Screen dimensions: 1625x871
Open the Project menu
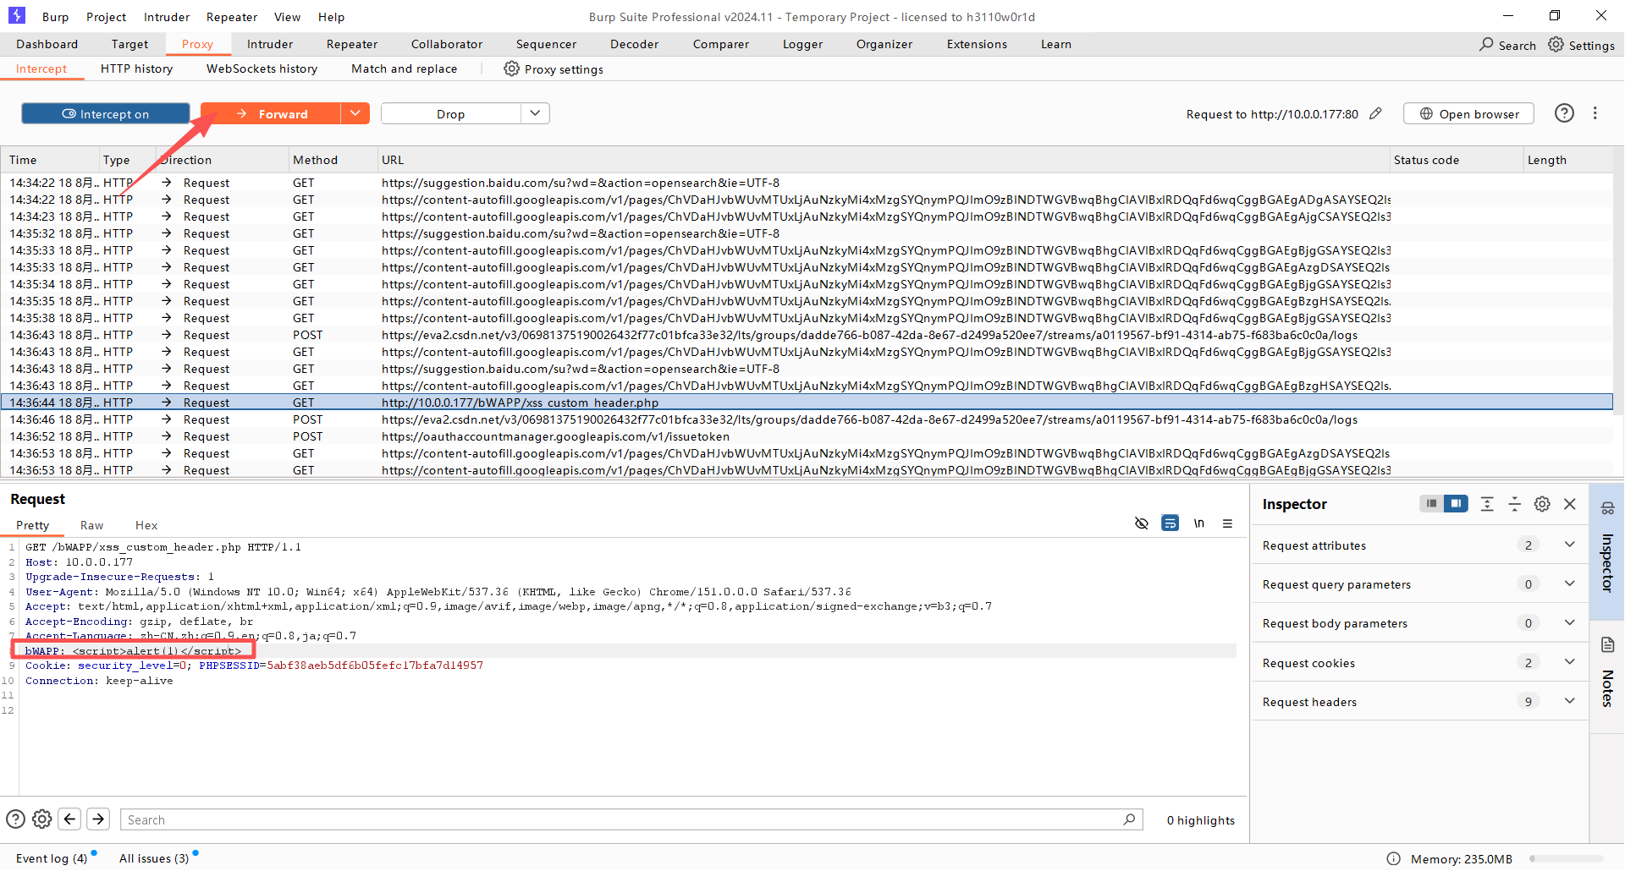pyautogui.click(x=107, y=17)
